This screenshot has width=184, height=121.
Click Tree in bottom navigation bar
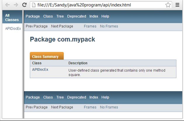pos(60,97)
